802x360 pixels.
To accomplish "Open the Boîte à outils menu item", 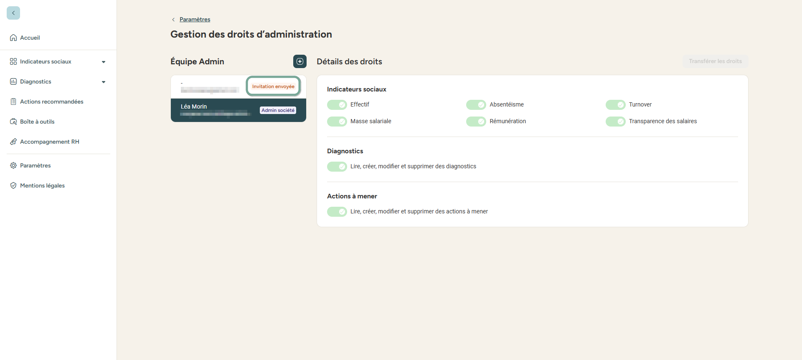I will 37,122.
